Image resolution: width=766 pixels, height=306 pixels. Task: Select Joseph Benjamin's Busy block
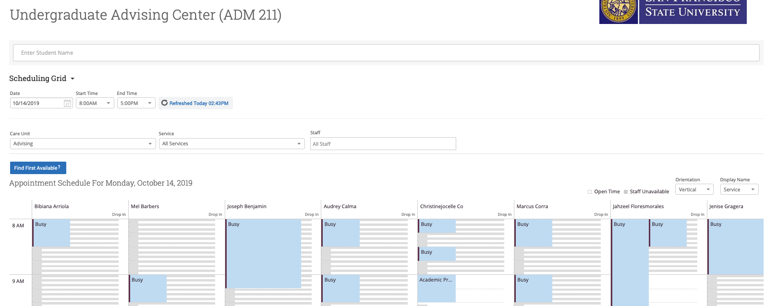(x=264, y=254)
